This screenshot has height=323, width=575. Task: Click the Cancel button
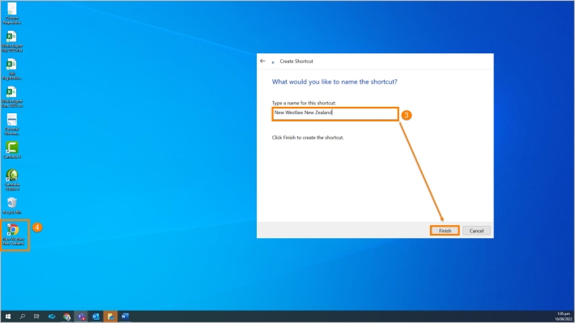click(x=476, y=231)
